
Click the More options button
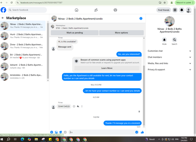tap(122, 33)
